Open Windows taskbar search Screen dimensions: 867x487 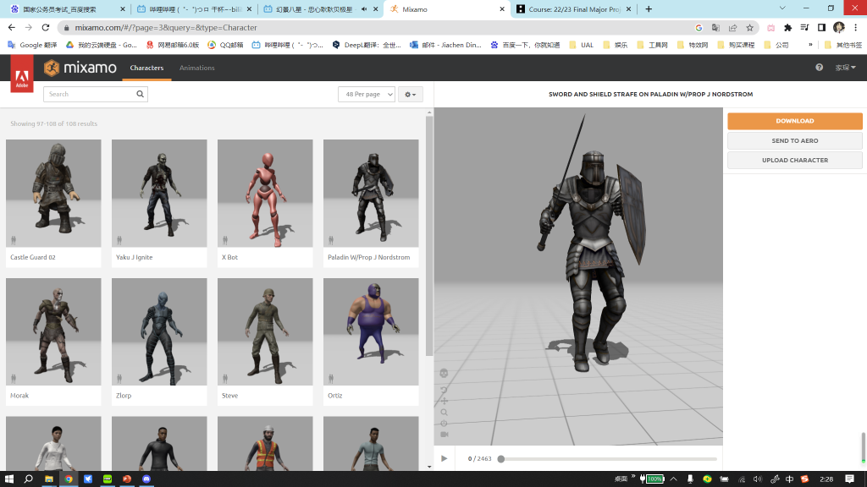pyautogui.click(x=28, y=479)
